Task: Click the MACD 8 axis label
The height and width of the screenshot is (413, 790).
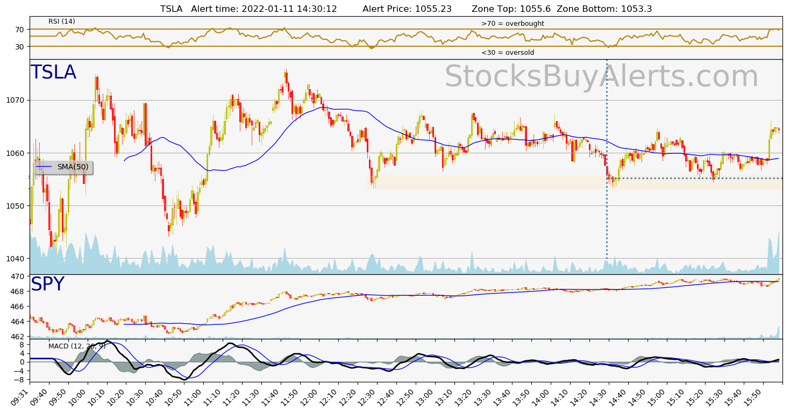Action: [23, 344]
